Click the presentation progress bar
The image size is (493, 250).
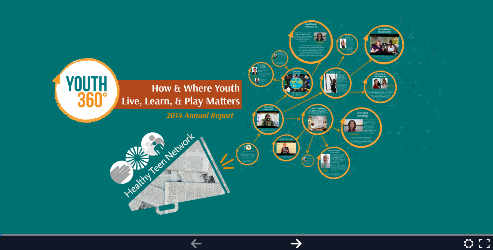pos(246,235)
